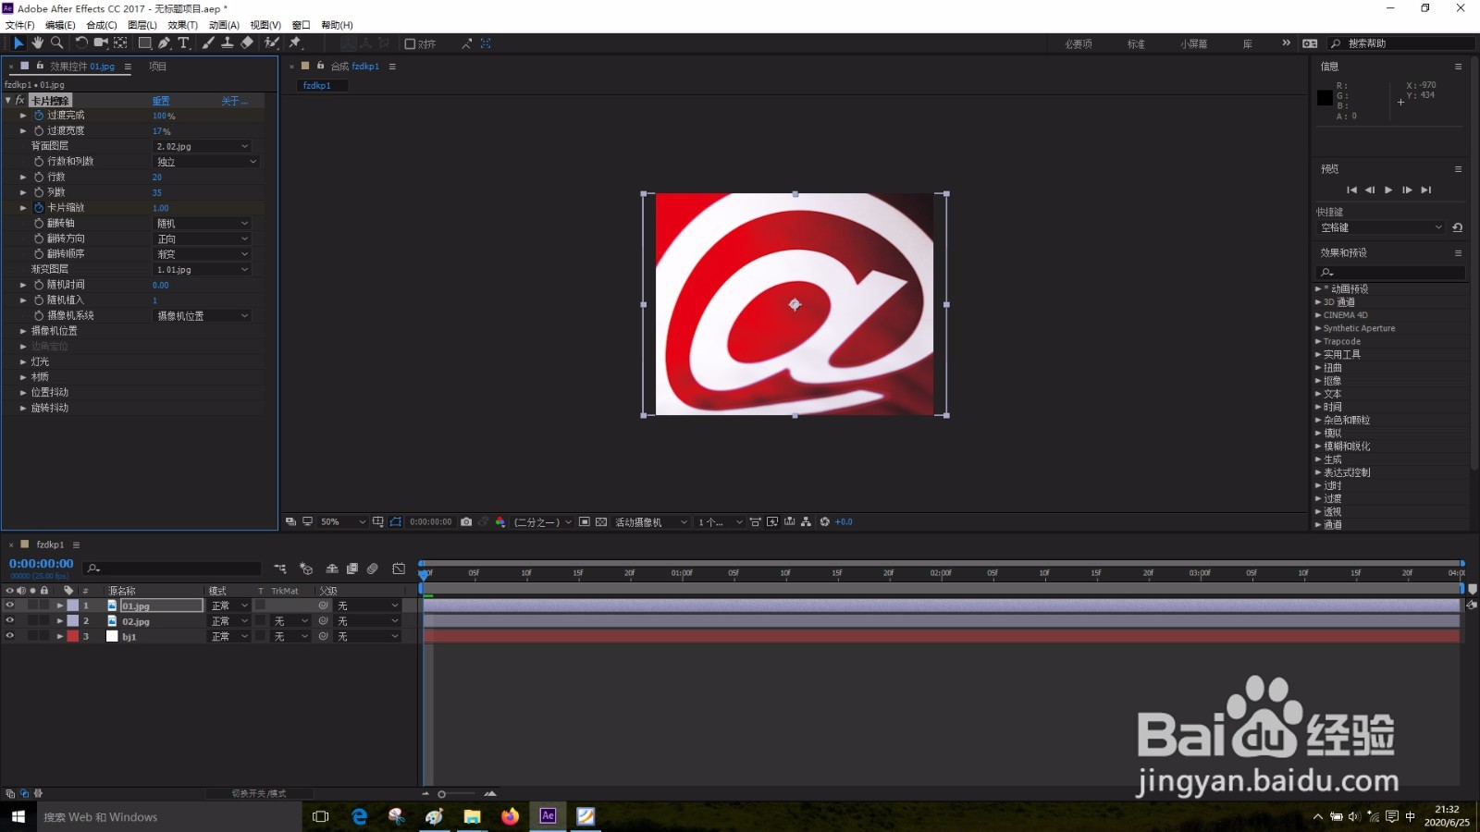Enable the 对齐 snapping checkbox
Image resolution: width=1480 pixels, height=832 pixels.
[x=410, y=43]
